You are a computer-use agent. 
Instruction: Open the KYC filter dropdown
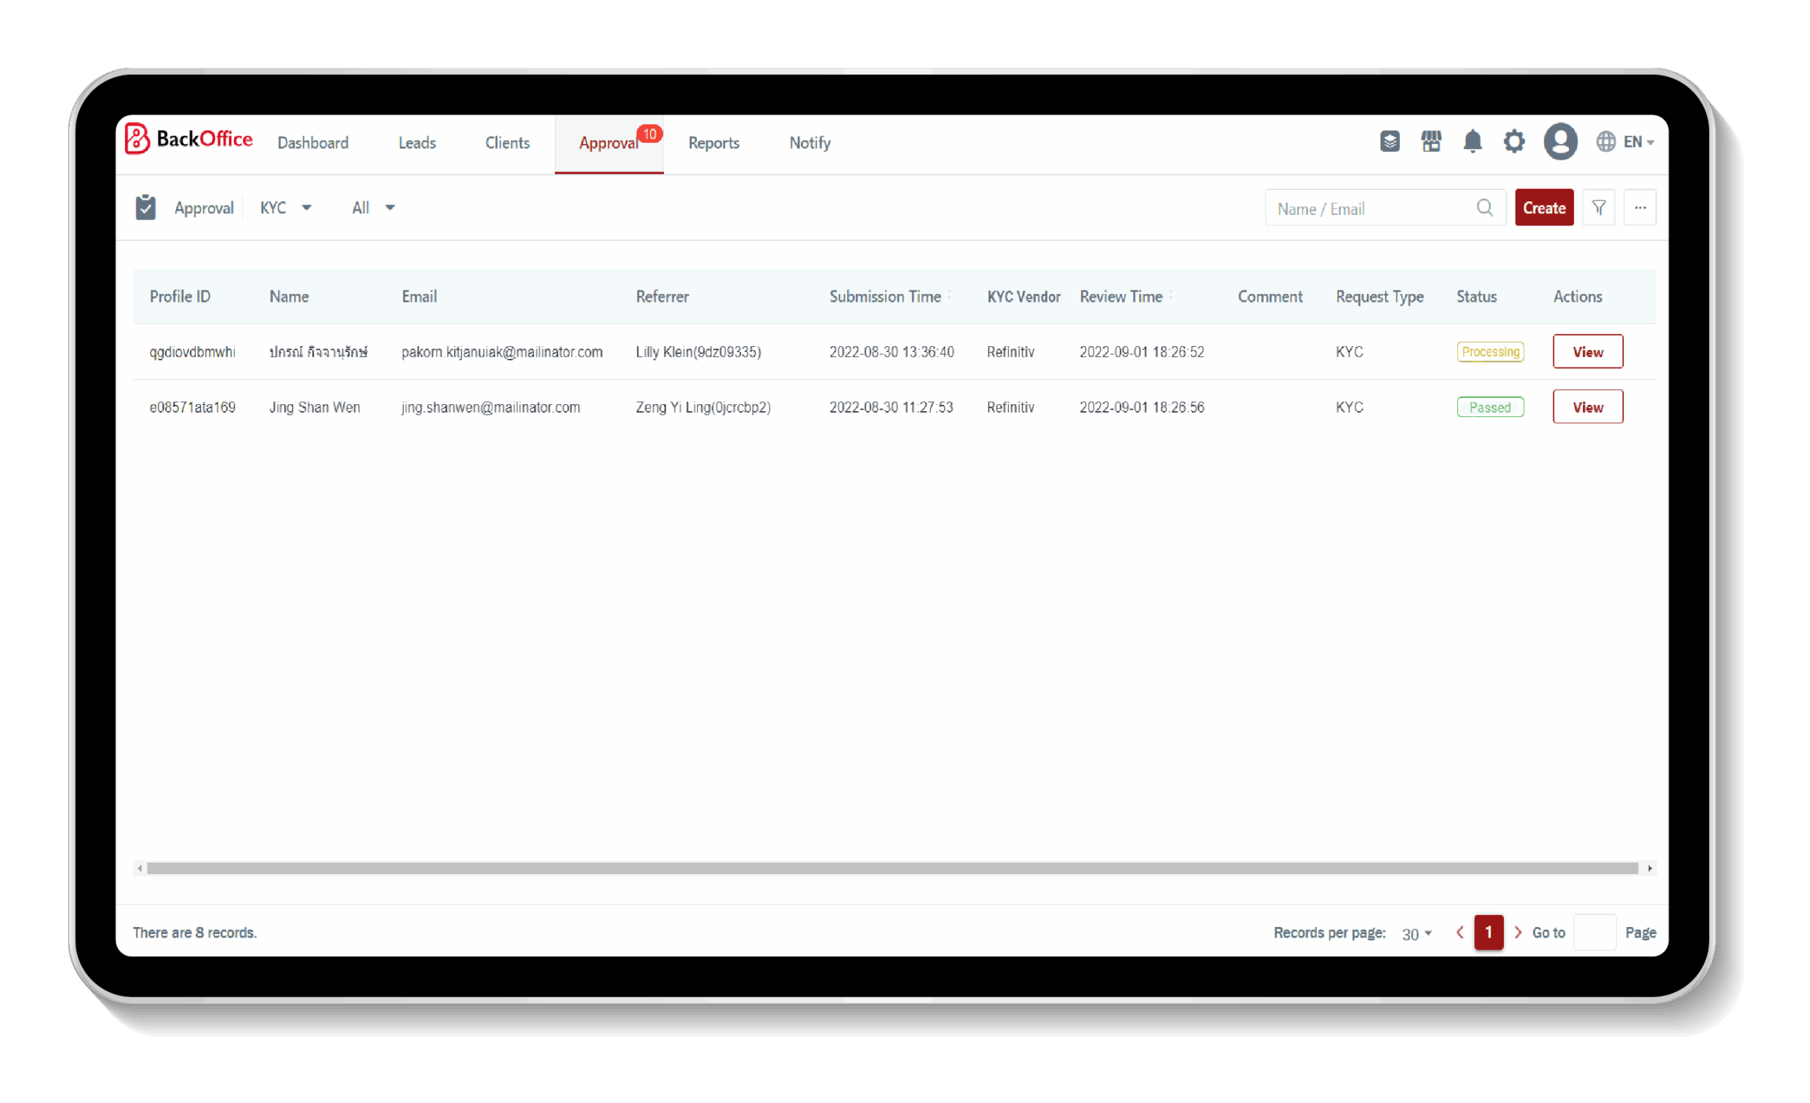click(285, 208)
